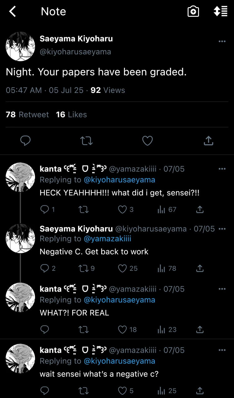Viewport: 234px width, 398px height.
Task: Open the '16 Likes' count list
Action: coord(71,115)
